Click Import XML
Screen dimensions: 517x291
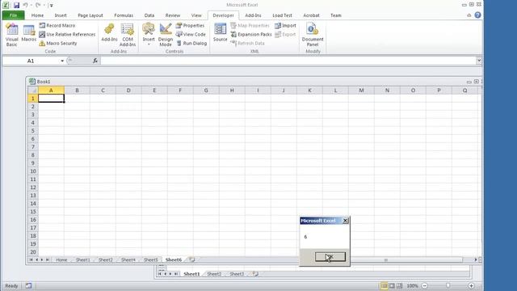point(285,25)
